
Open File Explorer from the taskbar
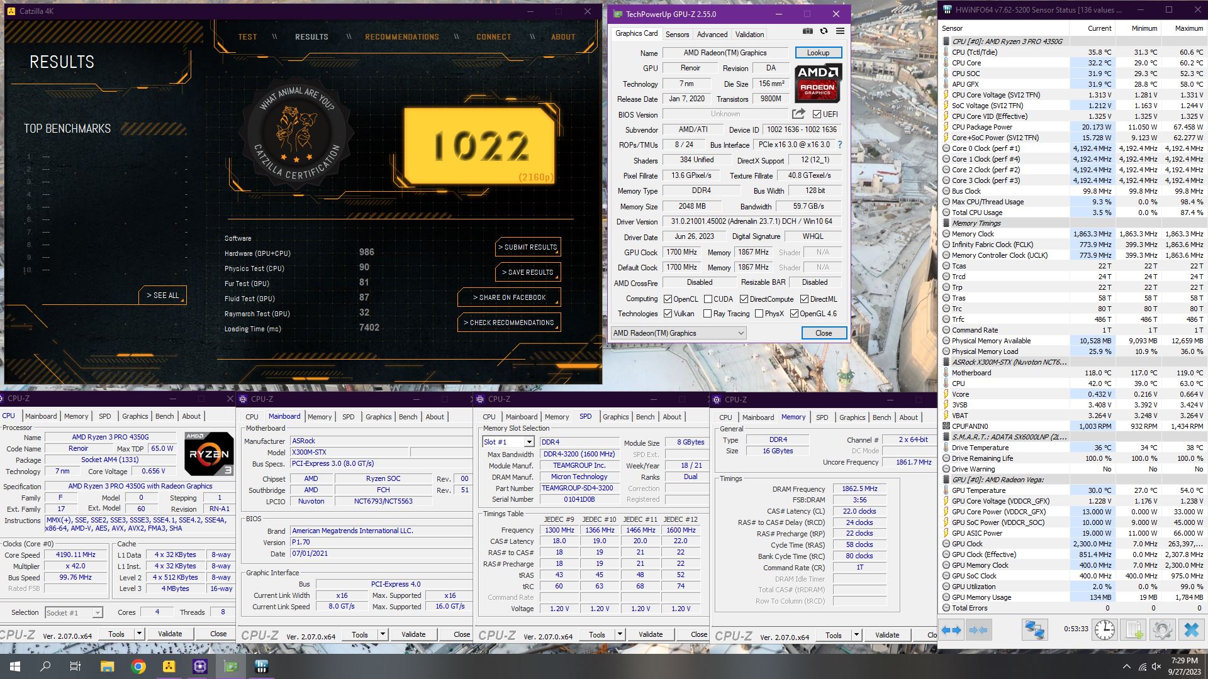pos(107,666)
